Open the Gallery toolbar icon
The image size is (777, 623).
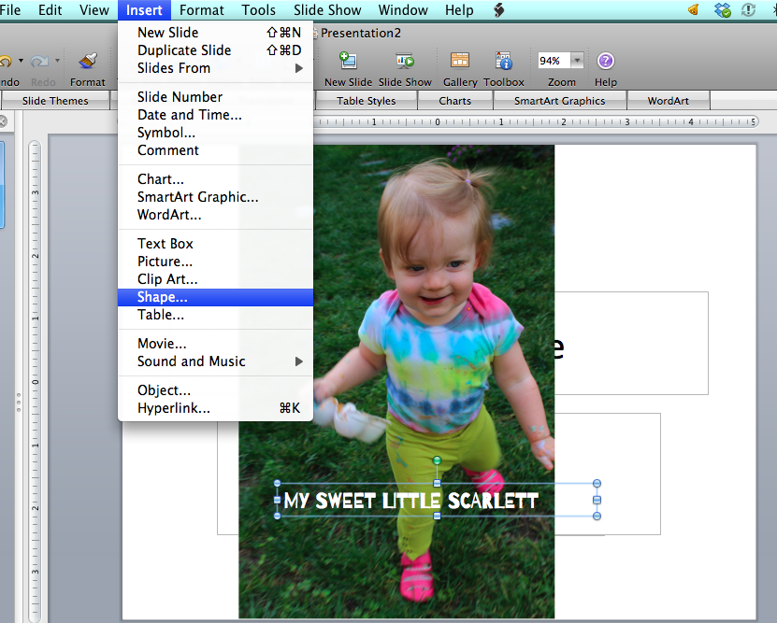[x=460, y=62]
